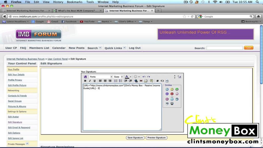Align signature text right
Screen dimensions: 263x148
click(x=110, y=81)
